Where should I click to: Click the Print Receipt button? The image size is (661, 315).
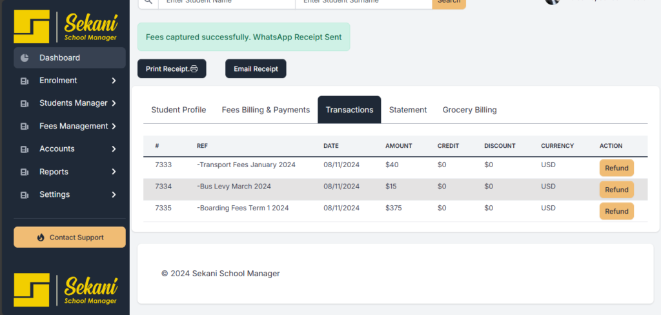coord(172,68)
